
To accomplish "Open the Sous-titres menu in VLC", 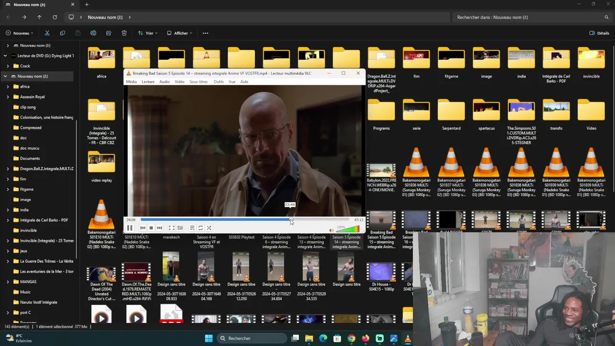I will click(x=198, y=82).
